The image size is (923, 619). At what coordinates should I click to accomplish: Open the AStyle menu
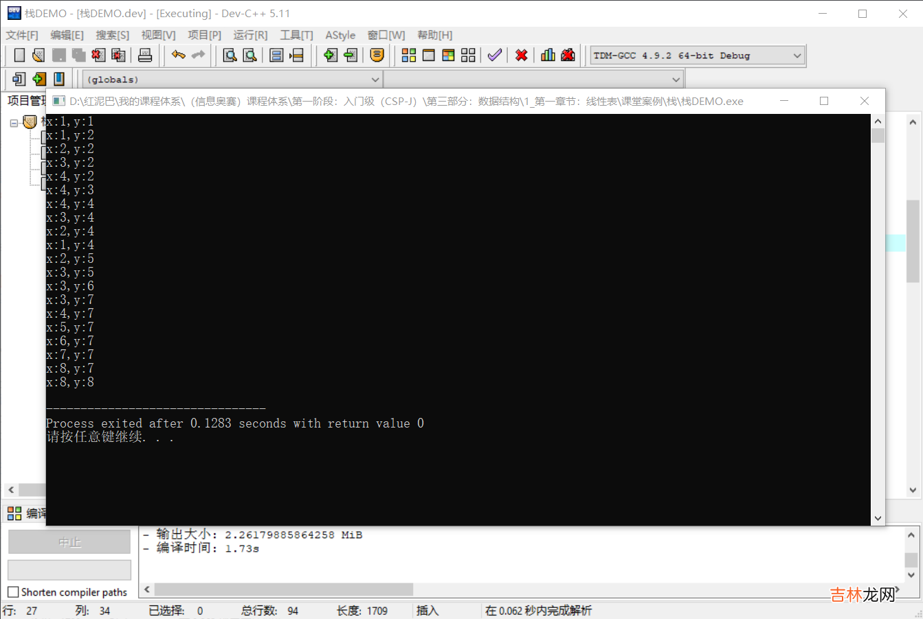click(x=341, y=35)
